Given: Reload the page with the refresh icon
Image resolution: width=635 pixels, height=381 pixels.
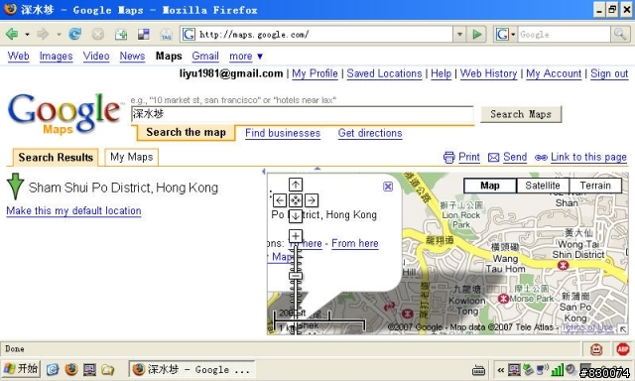Looking at the screenshot, I should (75, 34).
